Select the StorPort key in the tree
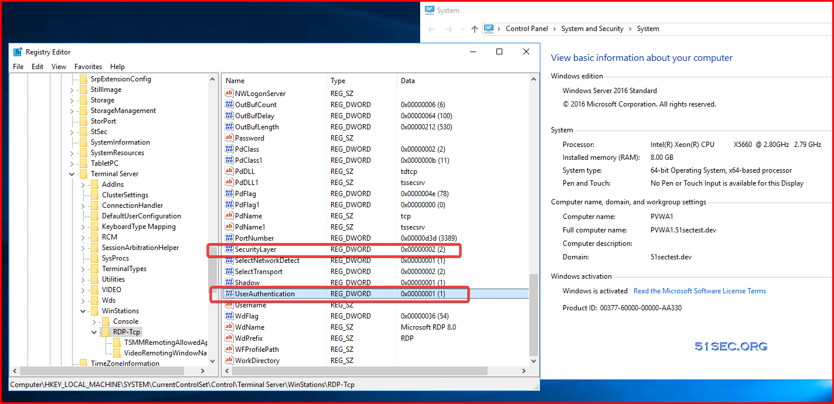The width and height of the screenshot is (834, 404). tap(103, 121)
